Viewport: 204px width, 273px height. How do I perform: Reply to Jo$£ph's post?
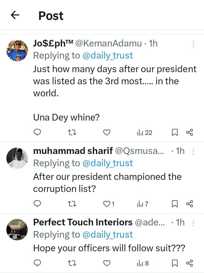pos(38,133)
